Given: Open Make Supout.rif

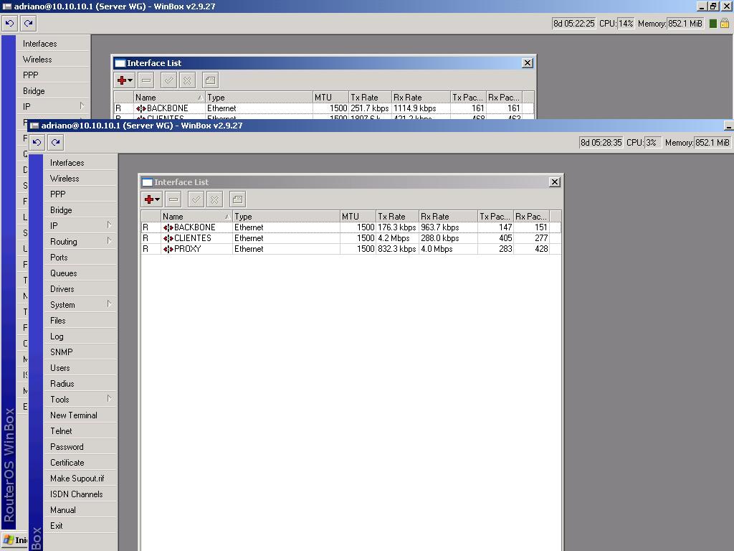Looking at the screenshot, I should [x=80, y=479].
